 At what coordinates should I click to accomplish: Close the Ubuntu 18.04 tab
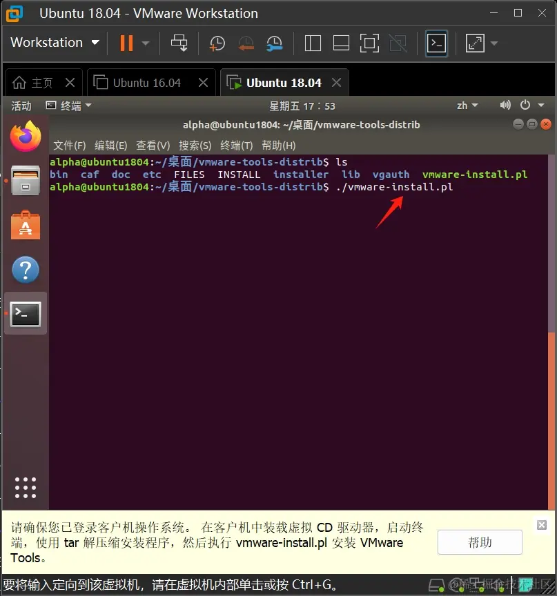(337, 83)
